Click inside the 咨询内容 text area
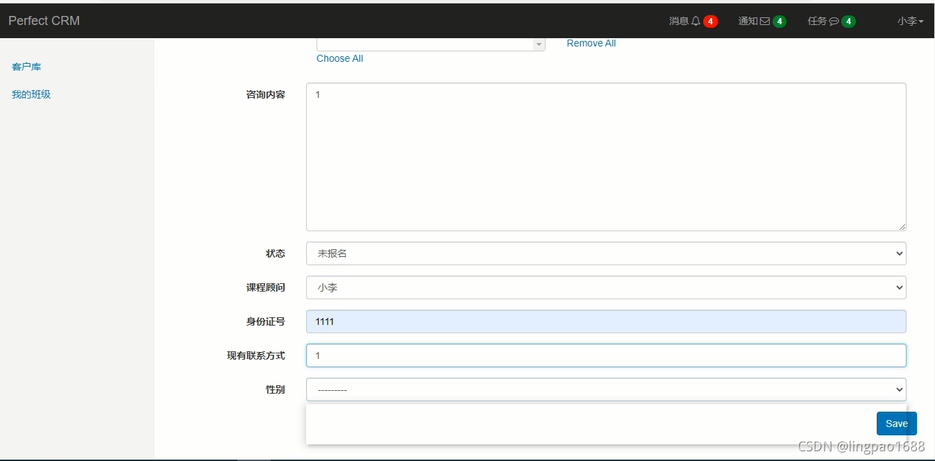The width and height of the screenshot is (935, 461). click(606, 156)
